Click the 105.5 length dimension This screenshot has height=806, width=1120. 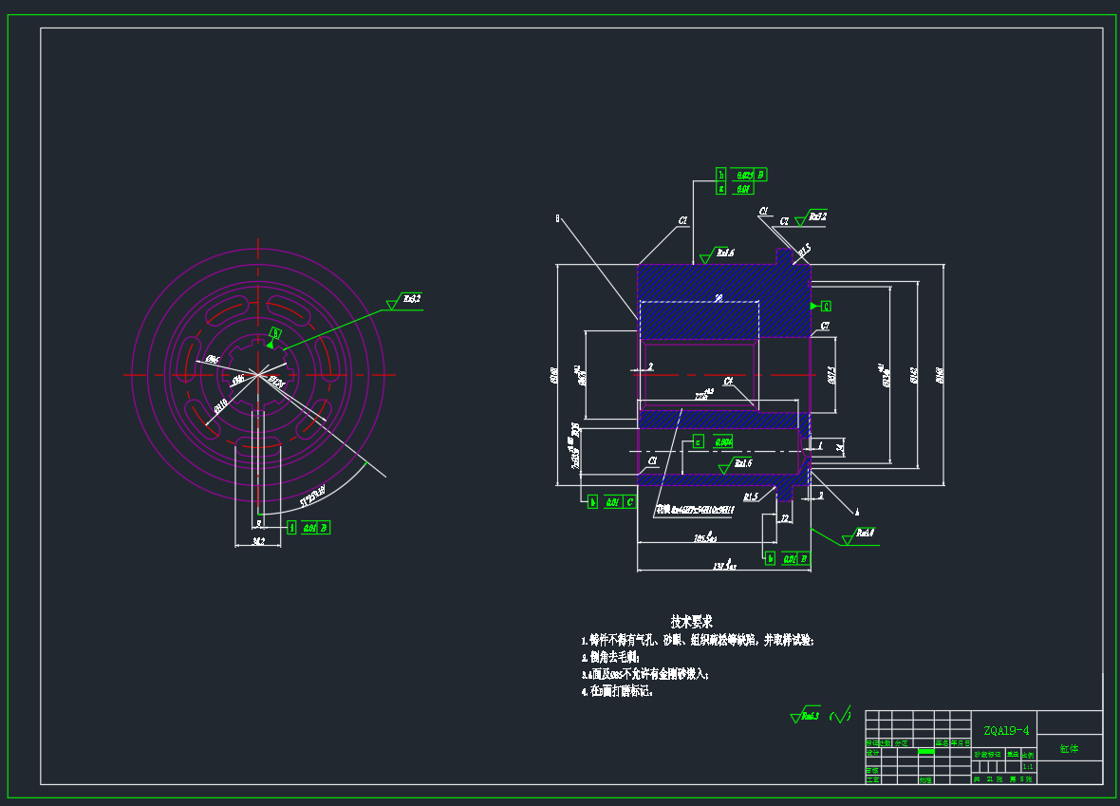click(x=705, y=536)
